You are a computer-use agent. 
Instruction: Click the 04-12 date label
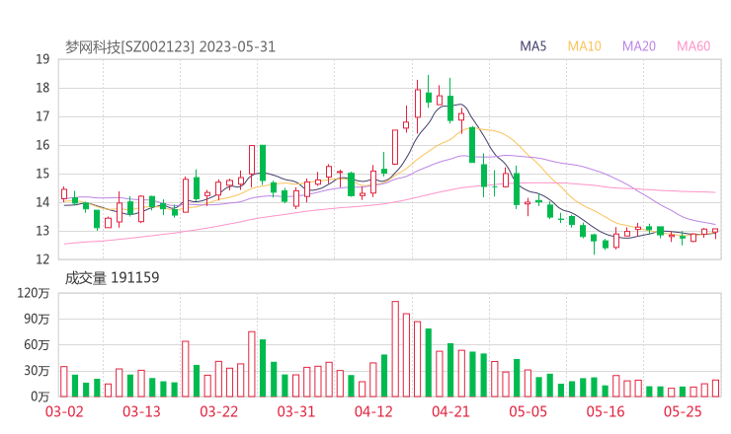373,411
